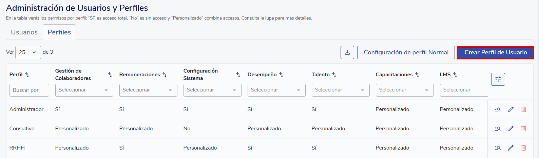Click the Crear Perfil de Usuario button
539x158 pixels.
click(495, 52)
